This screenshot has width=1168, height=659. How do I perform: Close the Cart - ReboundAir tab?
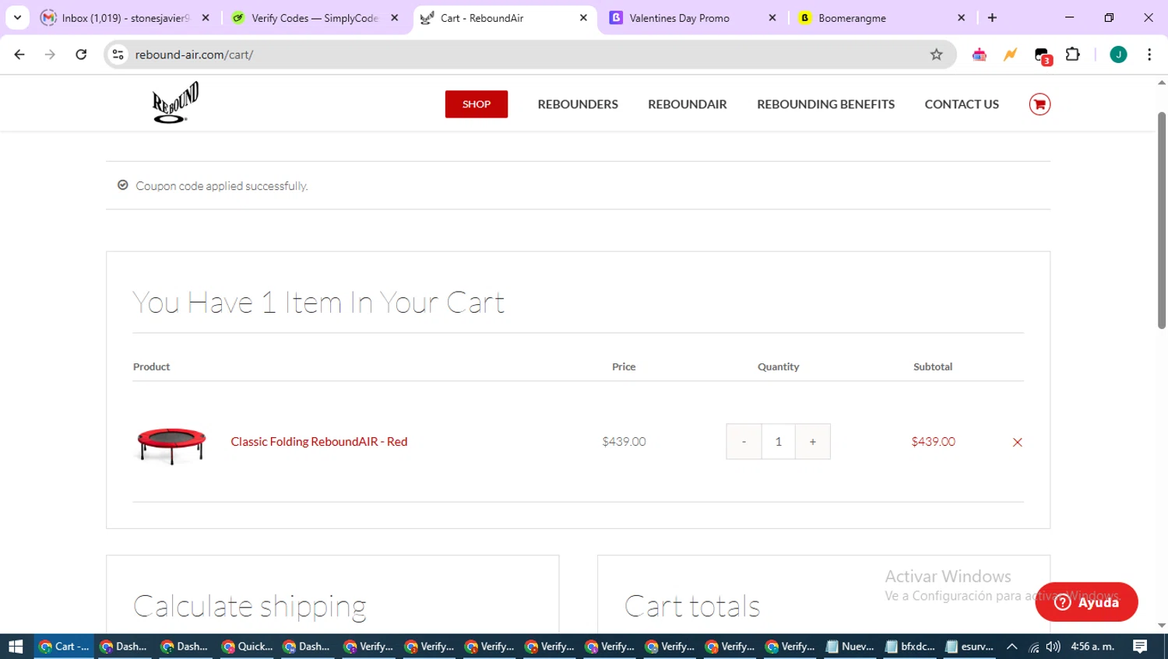583,18
